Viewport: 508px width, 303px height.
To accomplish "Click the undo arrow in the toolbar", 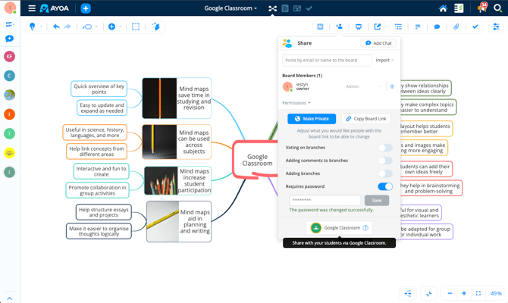I will (x=56, y=27).
